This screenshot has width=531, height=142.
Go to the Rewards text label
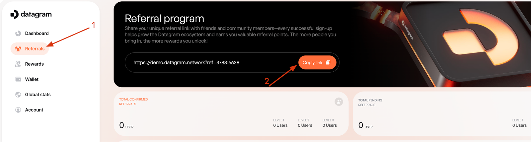pyautogui.click(x=35, y=64)
